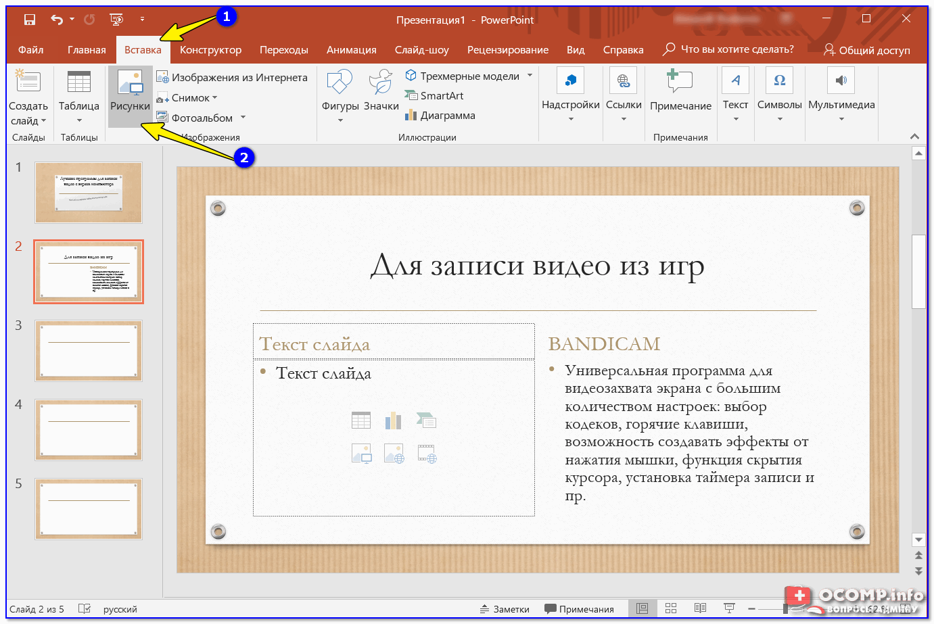The height and width of the screenshot is (624, 934).
Task: Open the Файл menu tab
Action: click(30, 49)
